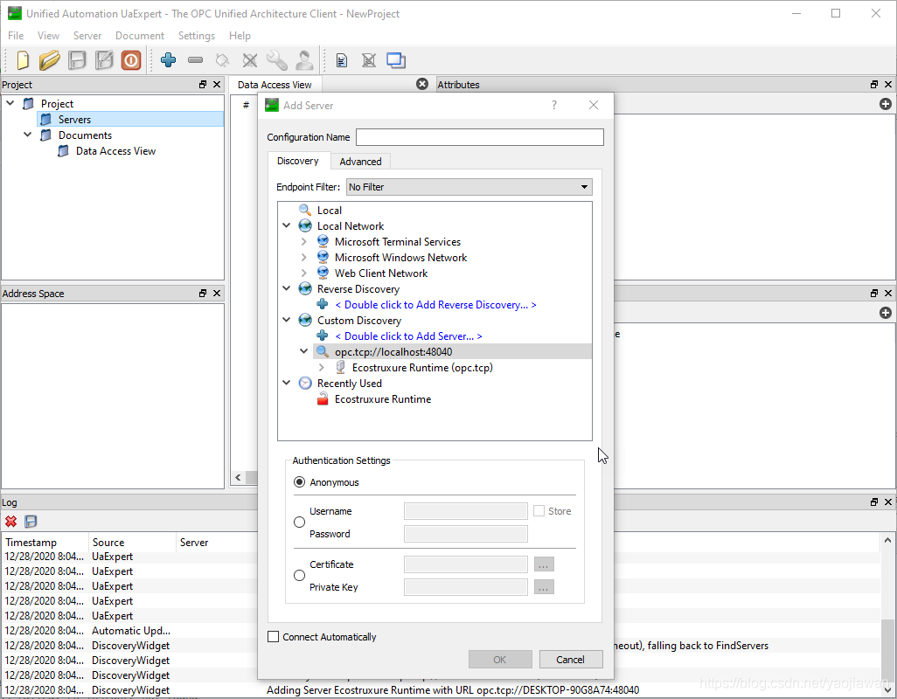
Task: Open the Endpoint Filter dropdown
Action: (469, 187)
